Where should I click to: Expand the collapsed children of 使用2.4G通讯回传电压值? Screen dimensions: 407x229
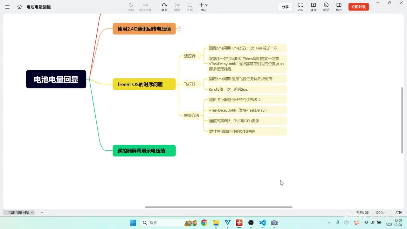(x=179, y=29)
